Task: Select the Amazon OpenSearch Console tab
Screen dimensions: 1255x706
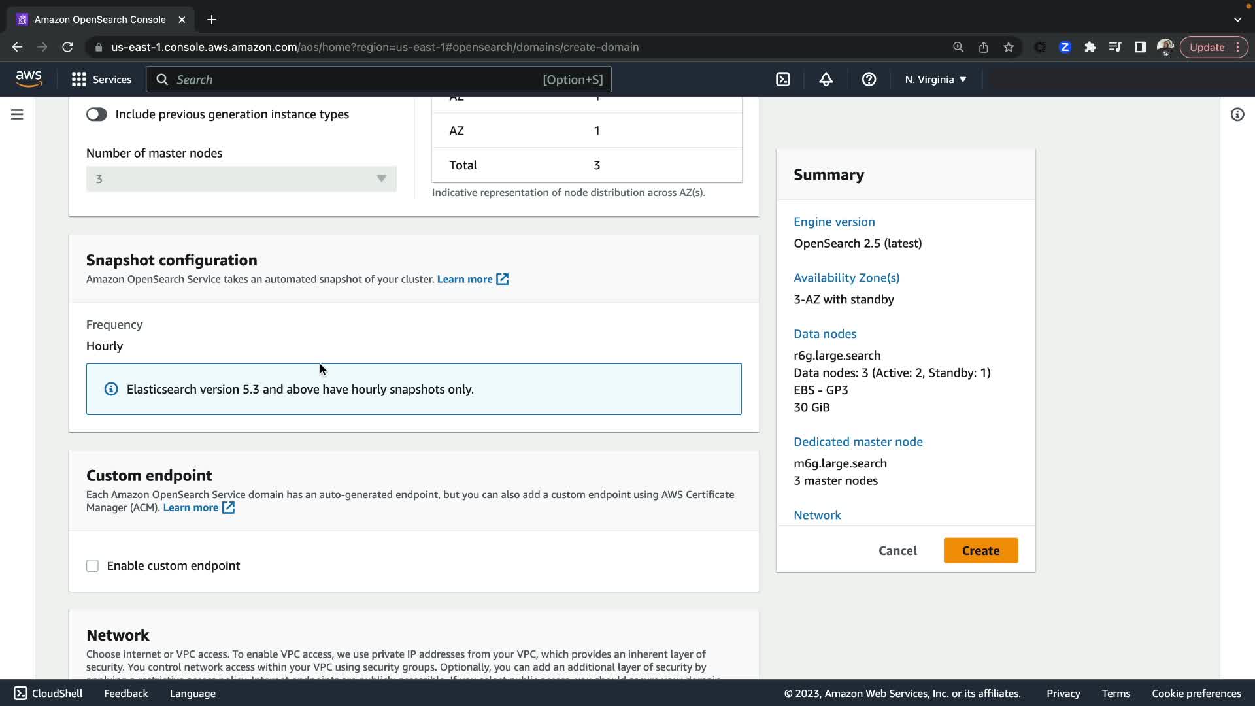Action: coord(100,20)
